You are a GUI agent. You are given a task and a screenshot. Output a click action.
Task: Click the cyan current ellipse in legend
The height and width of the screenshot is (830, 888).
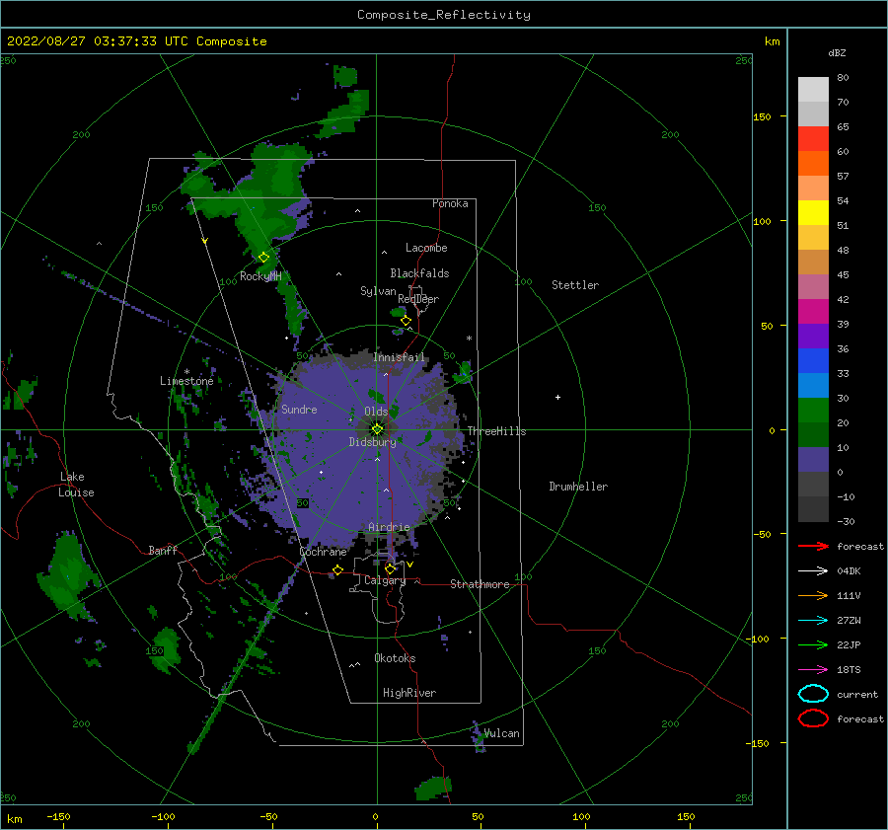point(813,694)
